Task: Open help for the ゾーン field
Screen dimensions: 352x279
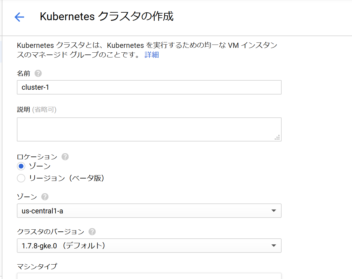Action: click(45, 197)
